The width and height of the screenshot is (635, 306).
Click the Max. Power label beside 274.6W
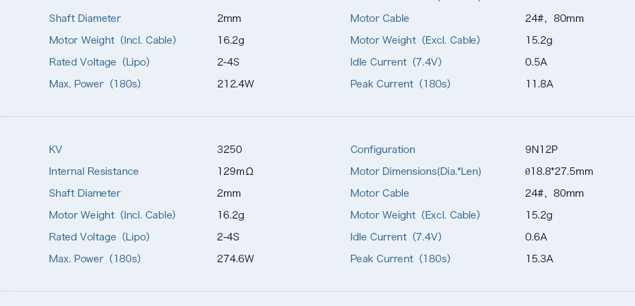click(95, 259)
